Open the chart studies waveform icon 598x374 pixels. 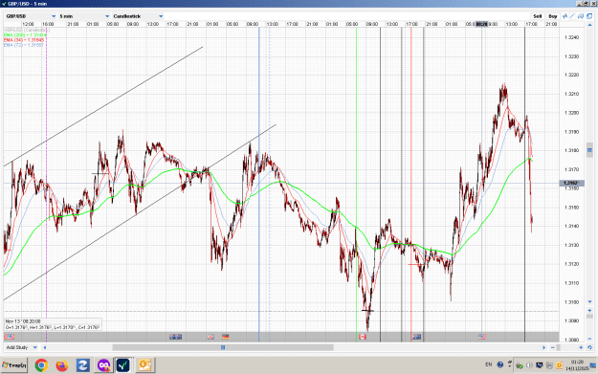pyautogui.click(x=565, y=16)
